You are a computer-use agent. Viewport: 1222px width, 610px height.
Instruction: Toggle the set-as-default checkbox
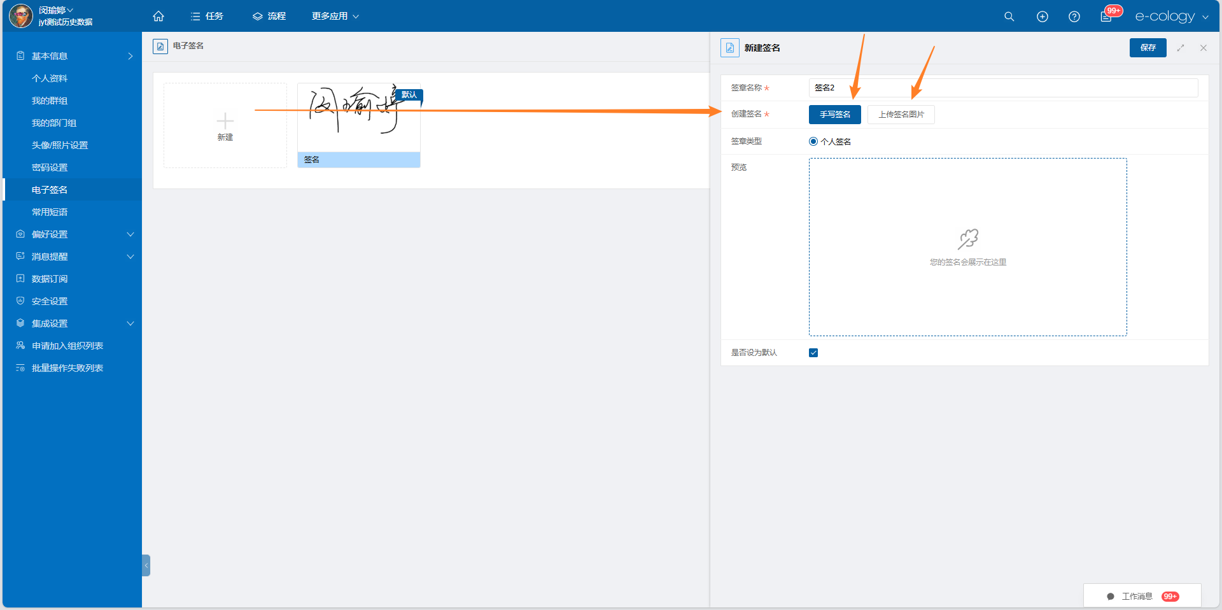coord(813,353)
